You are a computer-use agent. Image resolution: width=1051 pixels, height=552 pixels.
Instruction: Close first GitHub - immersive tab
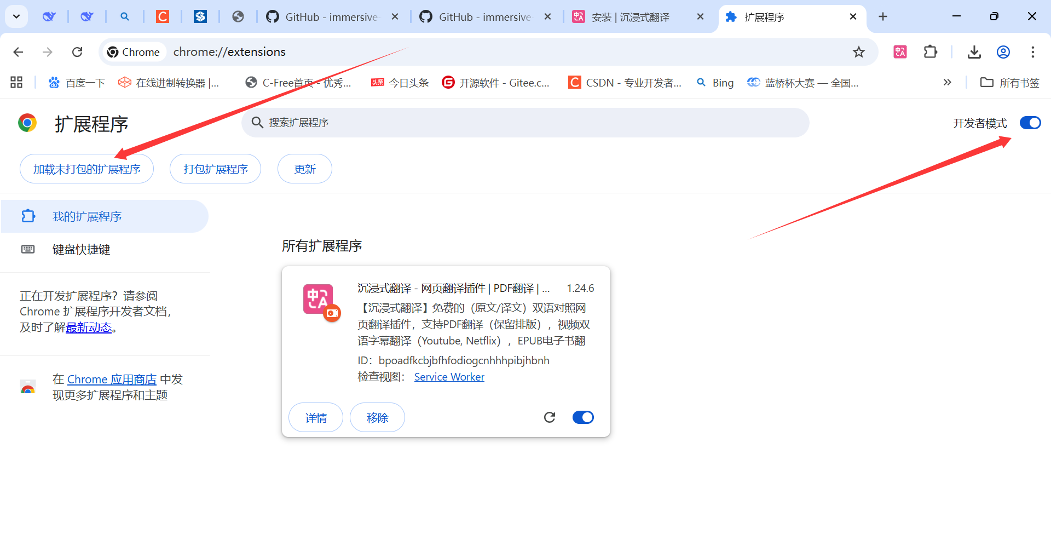(x=395, y=16)
